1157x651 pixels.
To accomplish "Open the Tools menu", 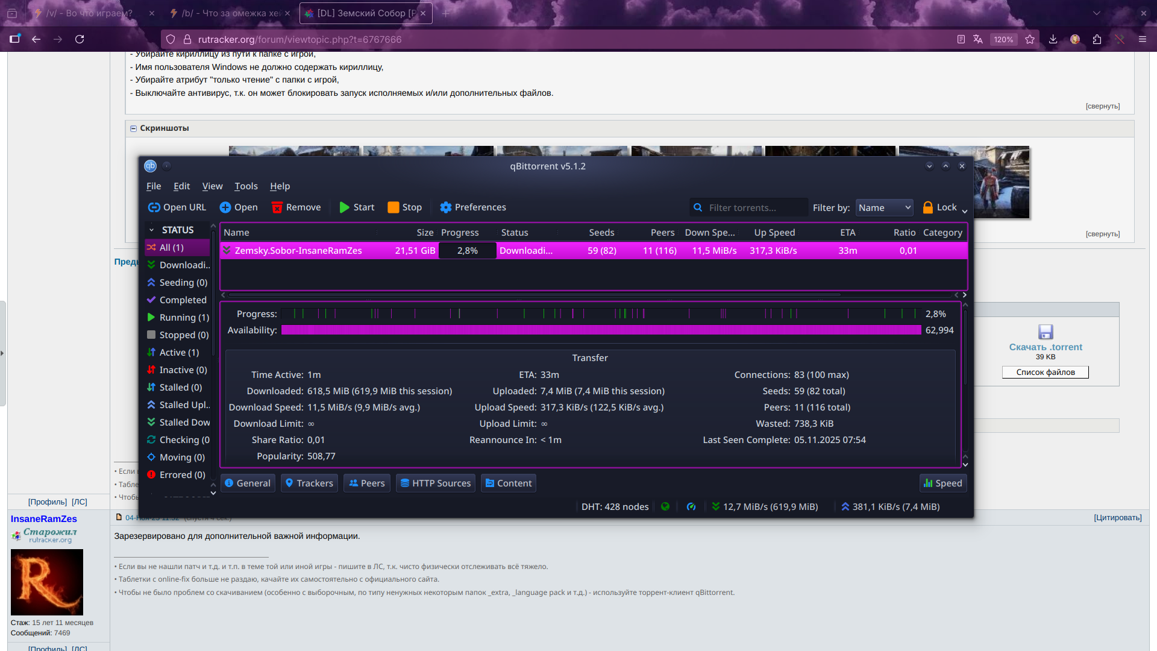I will (246, 186).
